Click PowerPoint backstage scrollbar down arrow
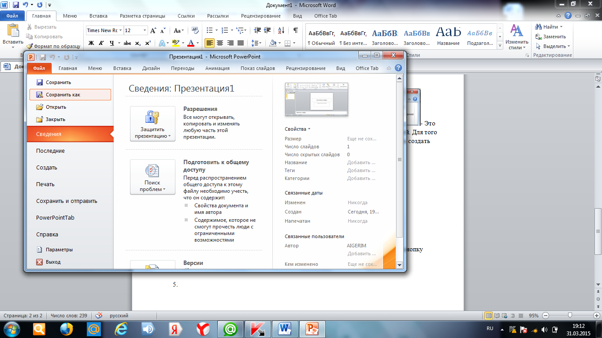Image resolution: width=602 pixels, height=338 pixels. click(x=399, y=265)
